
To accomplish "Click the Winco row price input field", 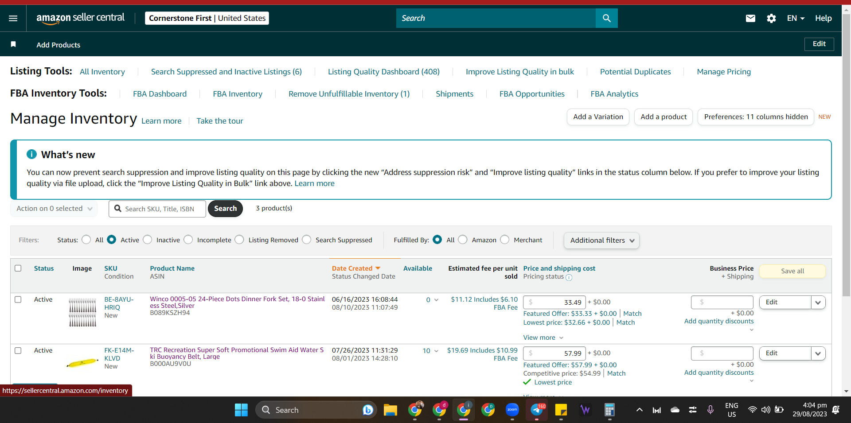I will click(x=554, y=303).
